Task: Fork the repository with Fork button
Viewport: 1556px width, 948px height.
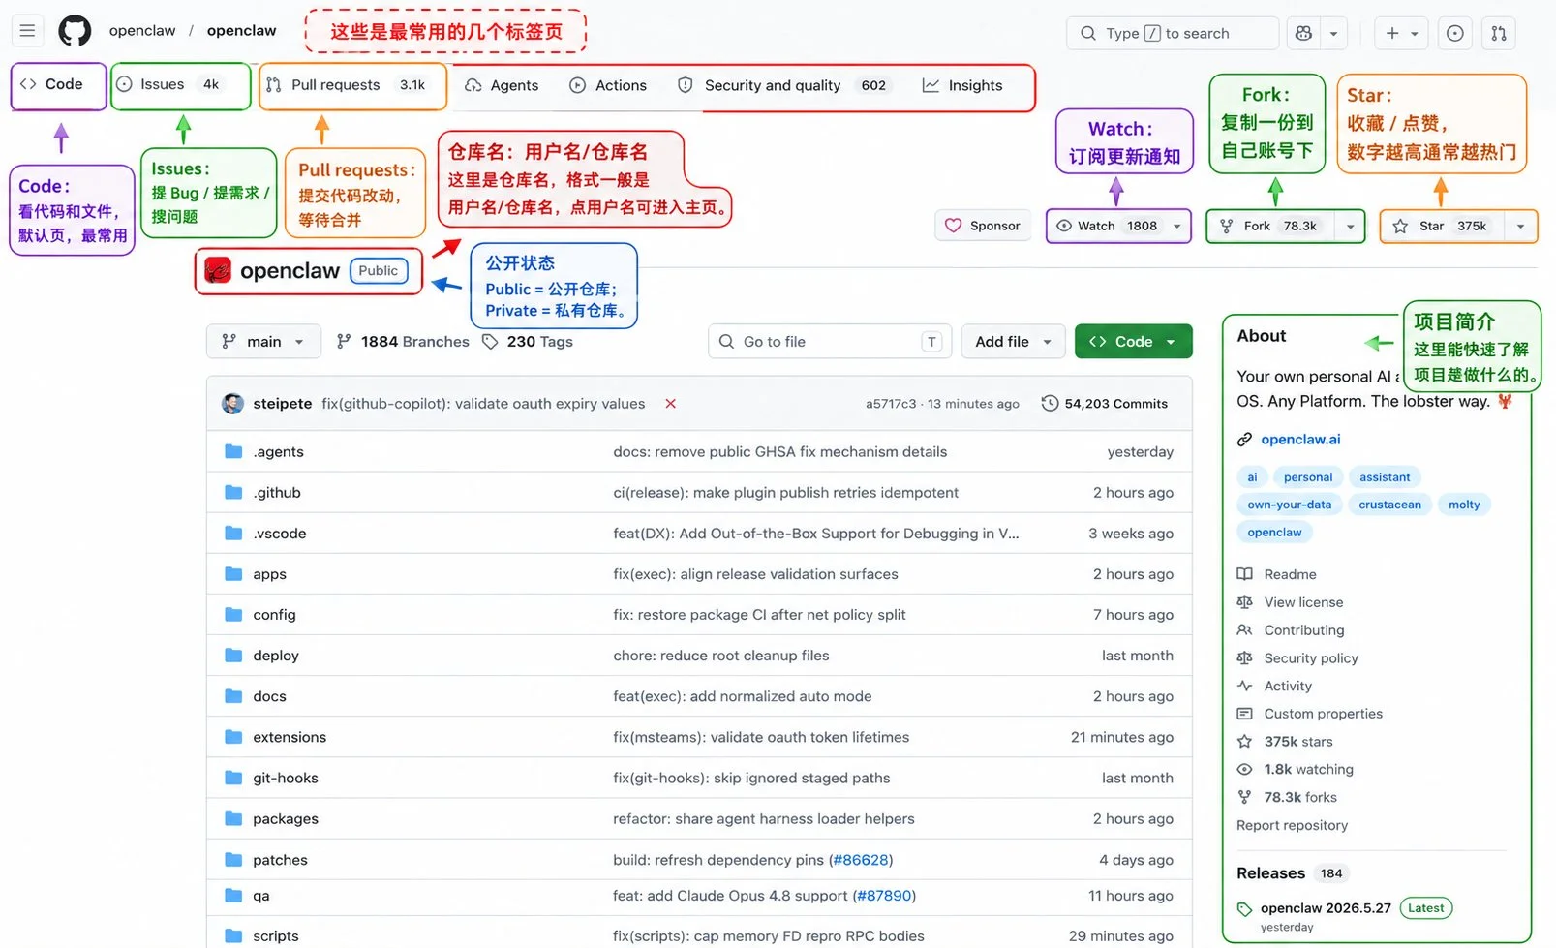Action: click(1270, 226)
